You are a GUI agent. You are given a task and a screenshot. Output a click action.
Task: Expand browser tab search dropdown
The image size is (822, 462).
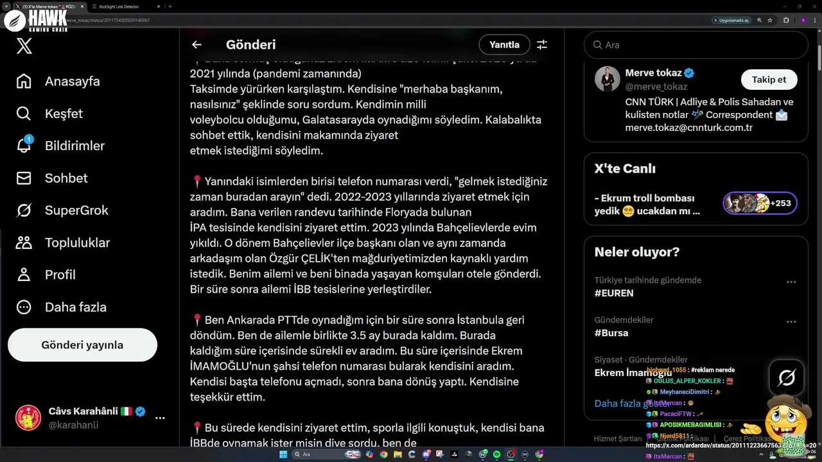[x=7, y=6]
